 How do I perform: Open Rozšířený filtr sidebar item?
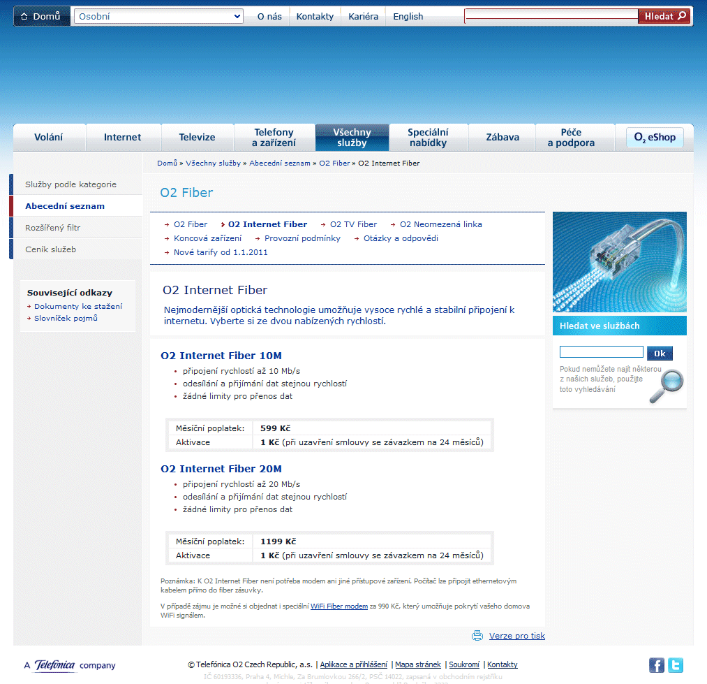(x=77, y=228)
